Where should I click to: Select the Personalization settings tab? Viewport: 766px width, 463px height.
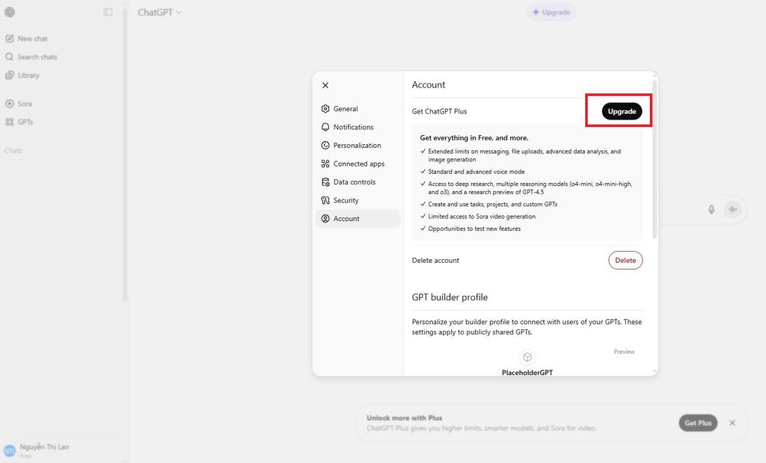pos(357,146)
